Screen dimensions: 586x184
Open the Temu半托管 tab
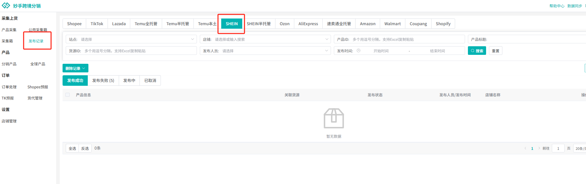(x=177, y=24)
